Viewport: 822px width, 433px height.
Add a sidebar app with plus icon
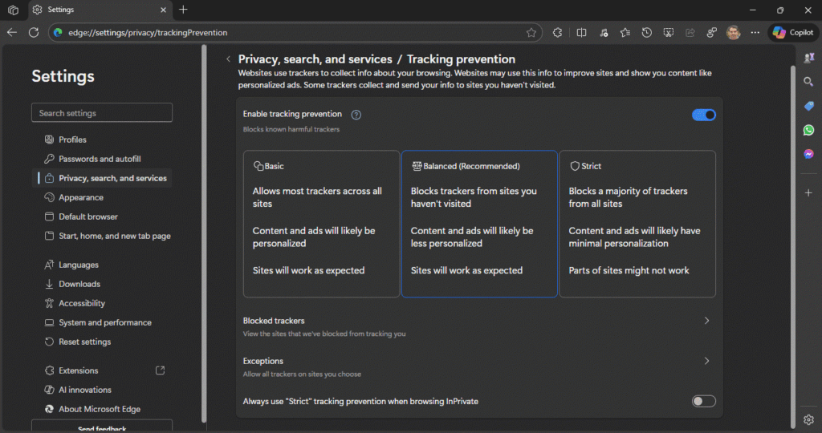click(x=808, y=192)
